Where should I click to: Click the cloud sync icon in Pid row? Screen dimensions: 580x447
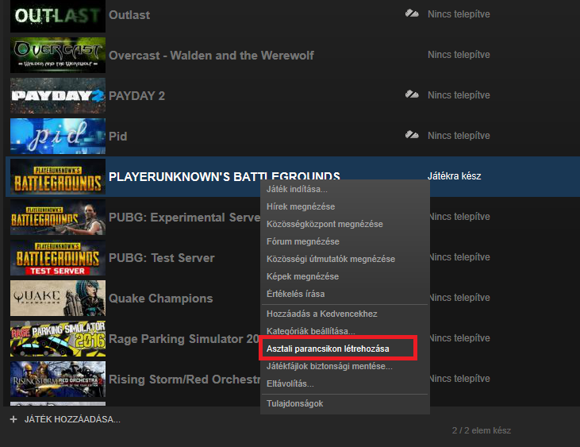(412, 135)
